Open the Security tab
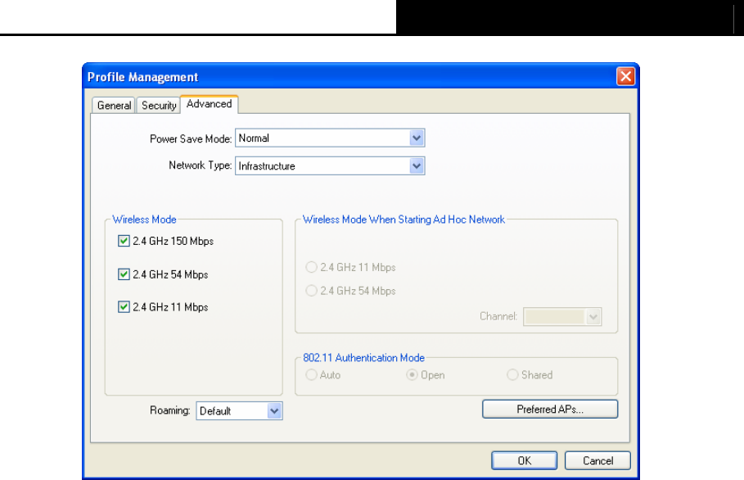Screen dimensions: 744x480 [159, 106]
